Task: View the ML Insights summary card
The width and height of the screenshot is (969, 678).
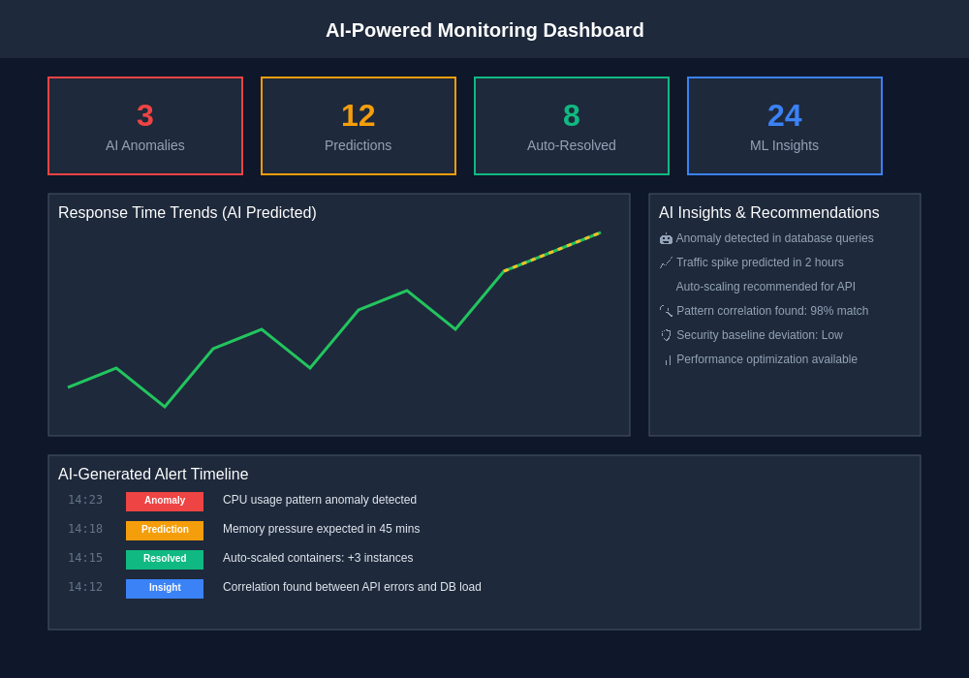Action: pos(785,126)
